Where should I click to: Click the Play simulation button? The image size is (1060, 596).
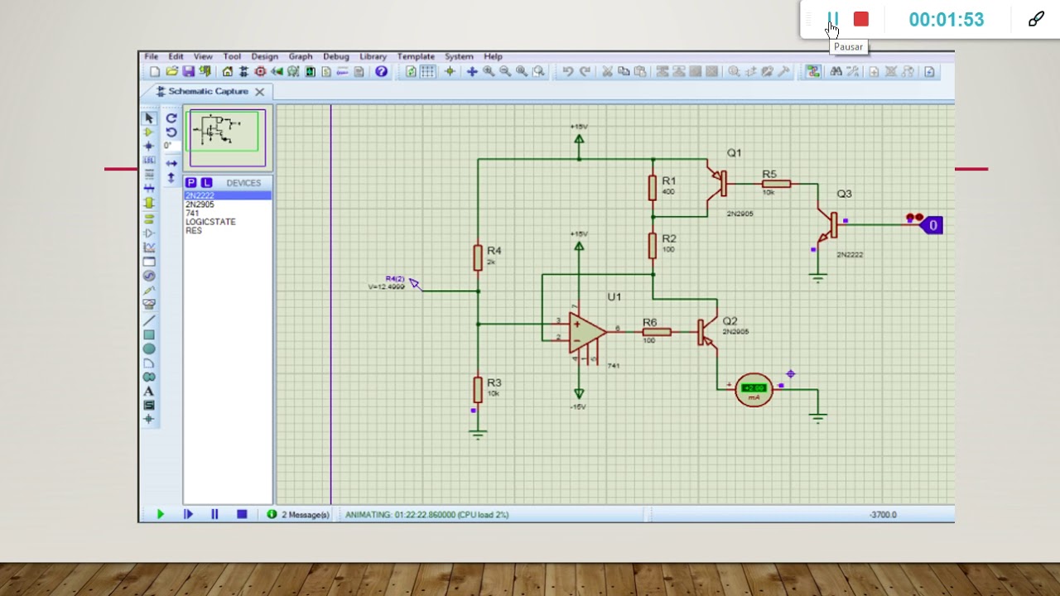161,515
